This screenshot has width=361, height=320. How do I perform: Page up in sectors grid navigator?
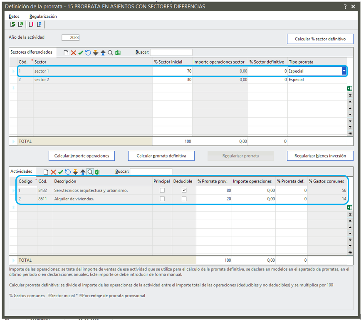(x=350, y=102)
